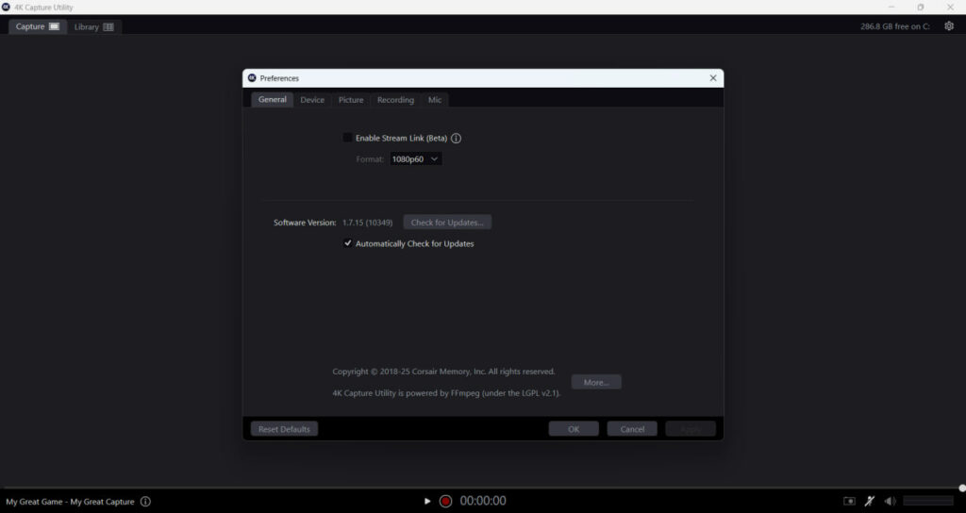Open the Recording tab
This screenshot has width=966, height=513.
395,100
